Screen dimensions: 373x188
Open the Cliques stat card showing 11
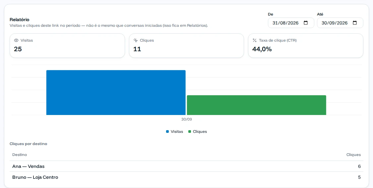click(186, 46)
